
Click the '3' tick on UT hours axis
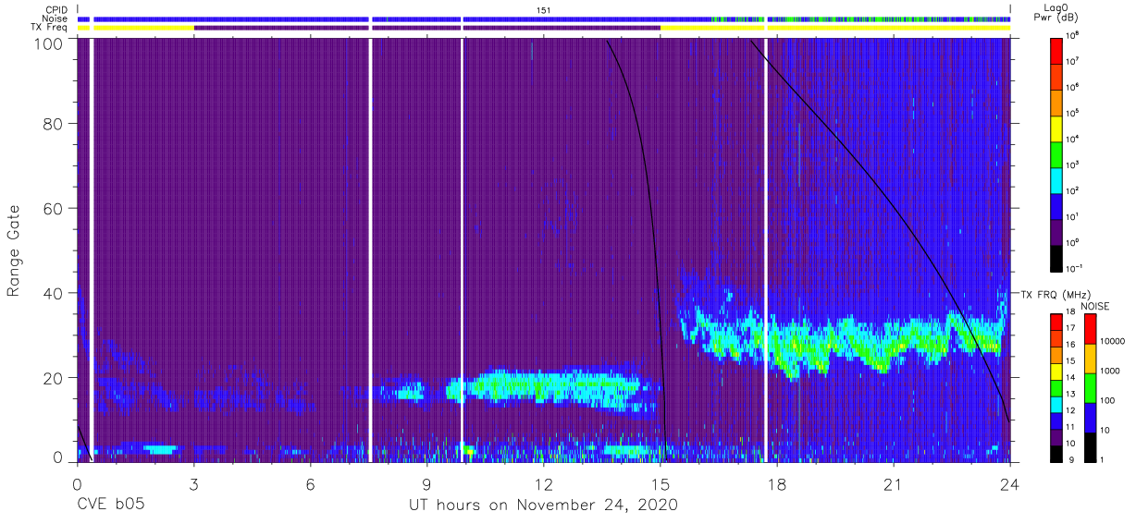pyautogui.click(x=193, y=484)
